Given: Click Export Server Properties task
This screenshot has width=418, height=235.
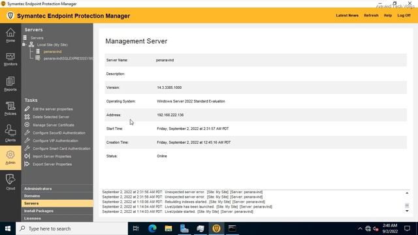Looking at the screenshot, I should pyautogui.click(x=52, y=164).
